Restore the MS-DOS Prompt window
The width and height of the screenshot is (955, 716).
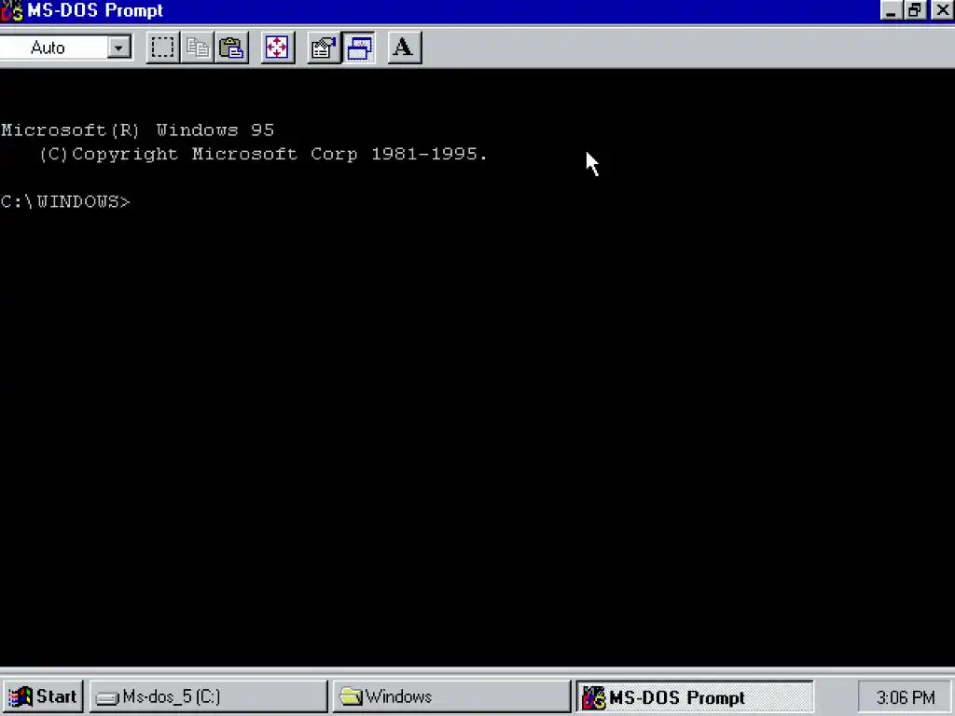tap(914, 10)
